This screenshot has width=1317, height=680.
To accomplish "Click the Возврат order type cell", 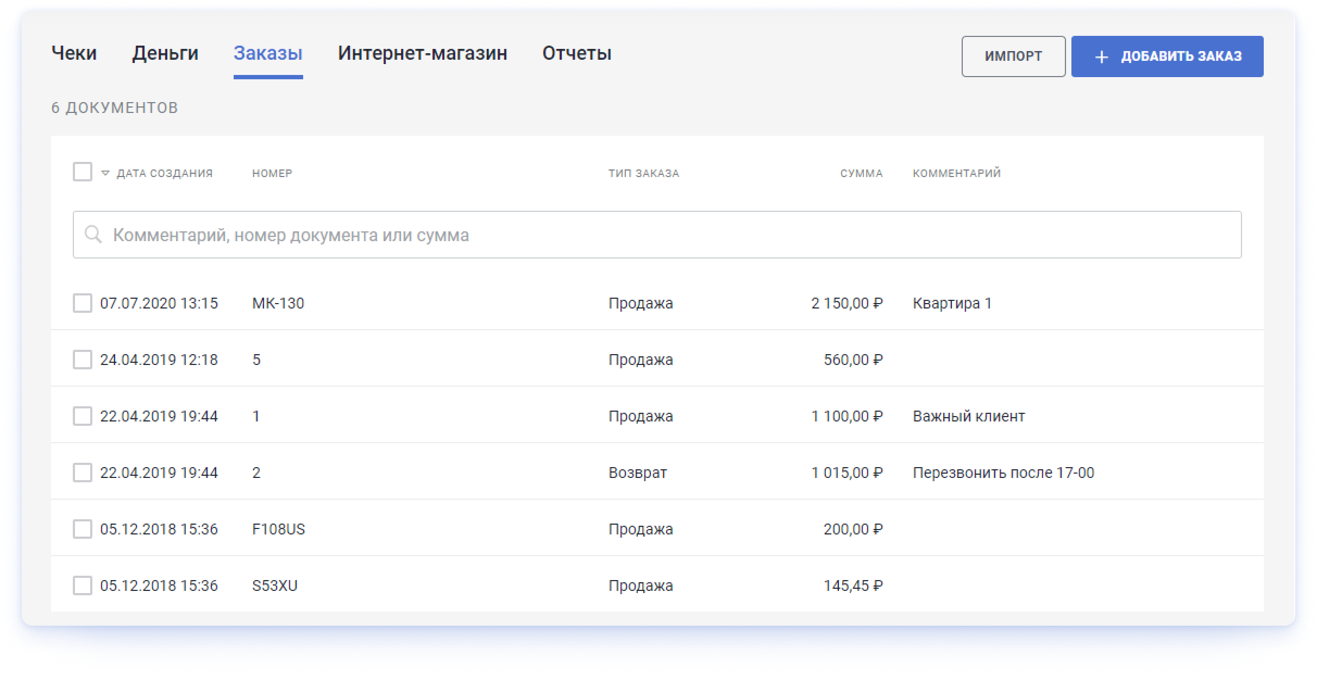I will pyautogui.click(x=638, y=473).
